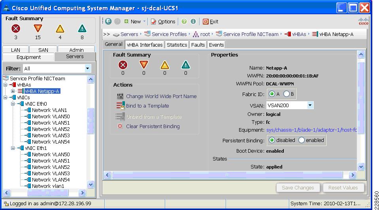Select Network VLAN1 under vNIC Eth0
The image size is (379, 210).
click(49, 110)
